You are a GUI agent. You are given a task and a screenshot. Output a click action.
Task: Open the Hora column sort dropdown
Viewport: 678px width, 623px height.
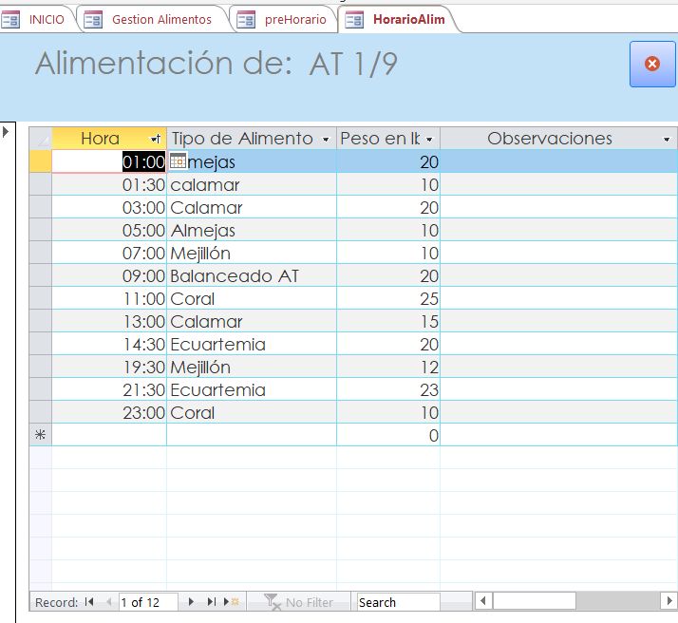coord(155,139)
